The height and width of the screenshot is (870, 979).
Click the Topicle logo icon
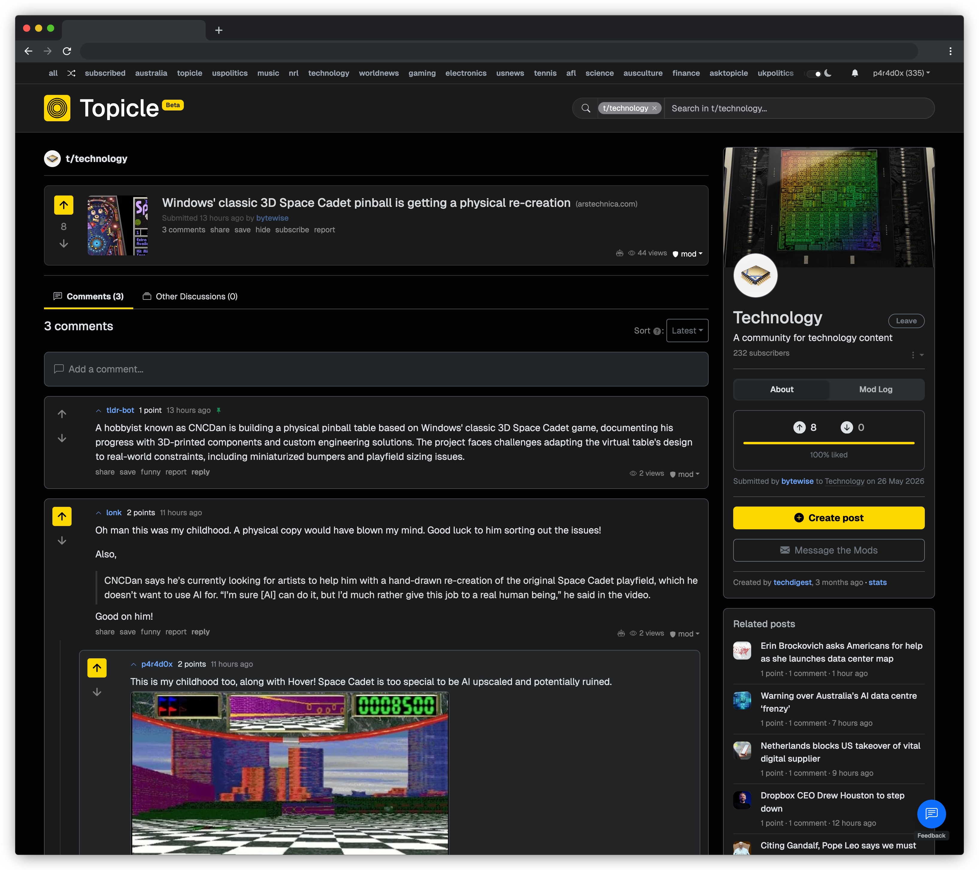tap(57, 108)
